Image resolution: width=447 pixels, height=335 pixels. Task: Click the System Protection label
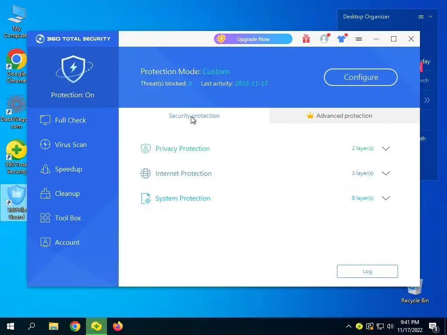[183, 198]
